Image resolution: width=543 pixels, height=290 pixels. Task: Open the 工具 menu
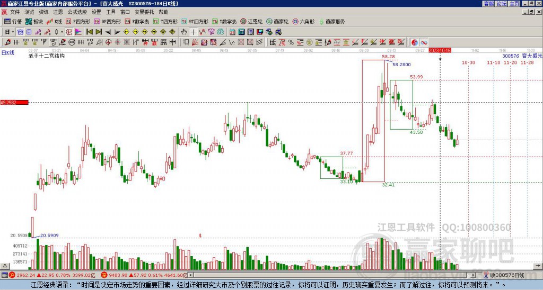[111, 12]
